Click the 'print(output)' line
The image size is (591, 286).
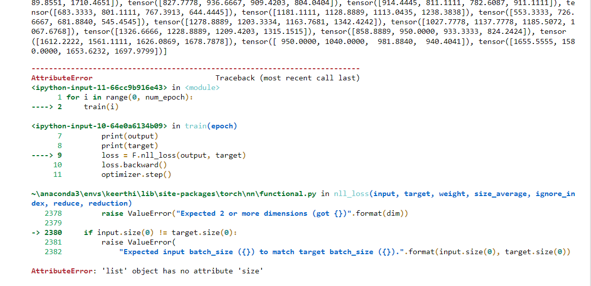130,136
